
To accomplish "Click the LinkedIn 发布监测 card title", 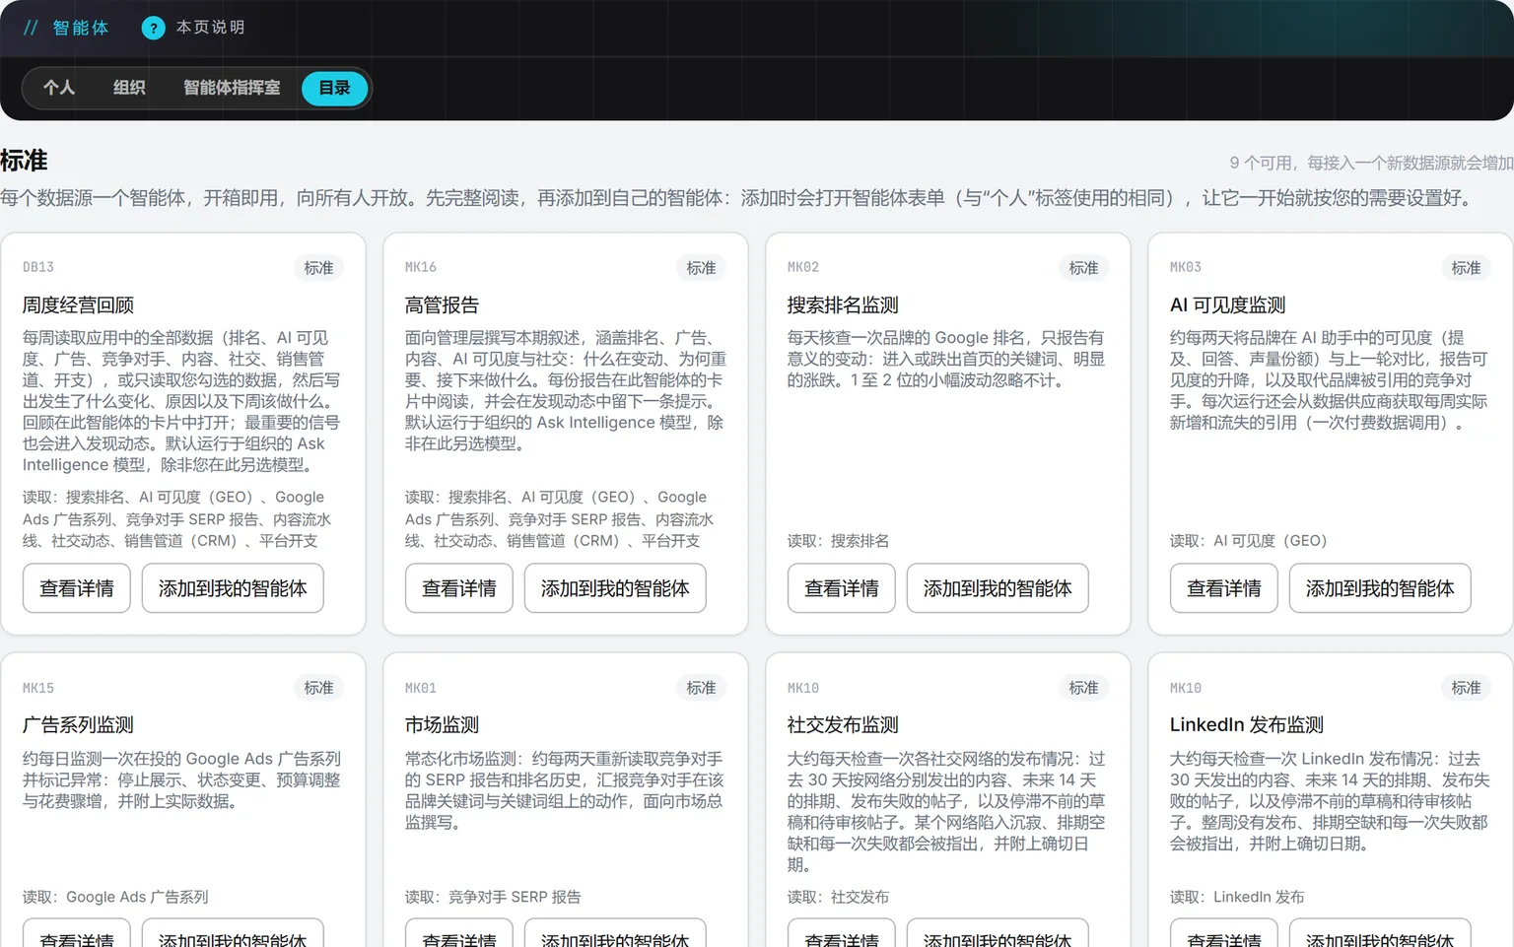I will [x=1246, y=725].
